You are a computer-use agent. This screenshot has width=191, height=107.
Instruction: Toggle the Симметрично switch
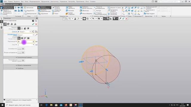pyautogui.click(x=21, y=49)
